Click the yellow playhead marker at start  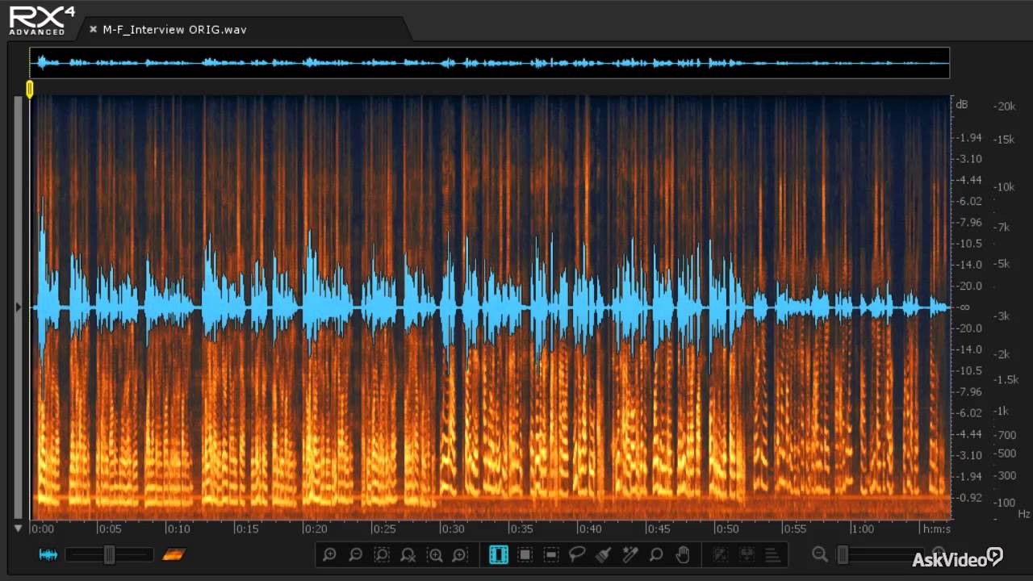pyautogui.click(x=30, y=89)
